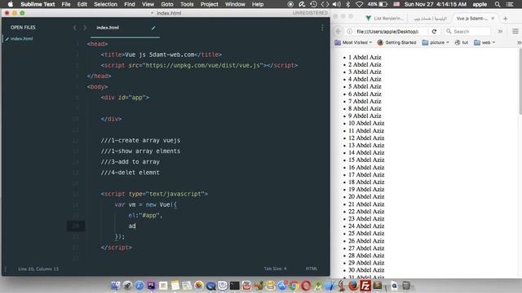Open Goto menu
The image size is (522, 293).
point(166,4)
